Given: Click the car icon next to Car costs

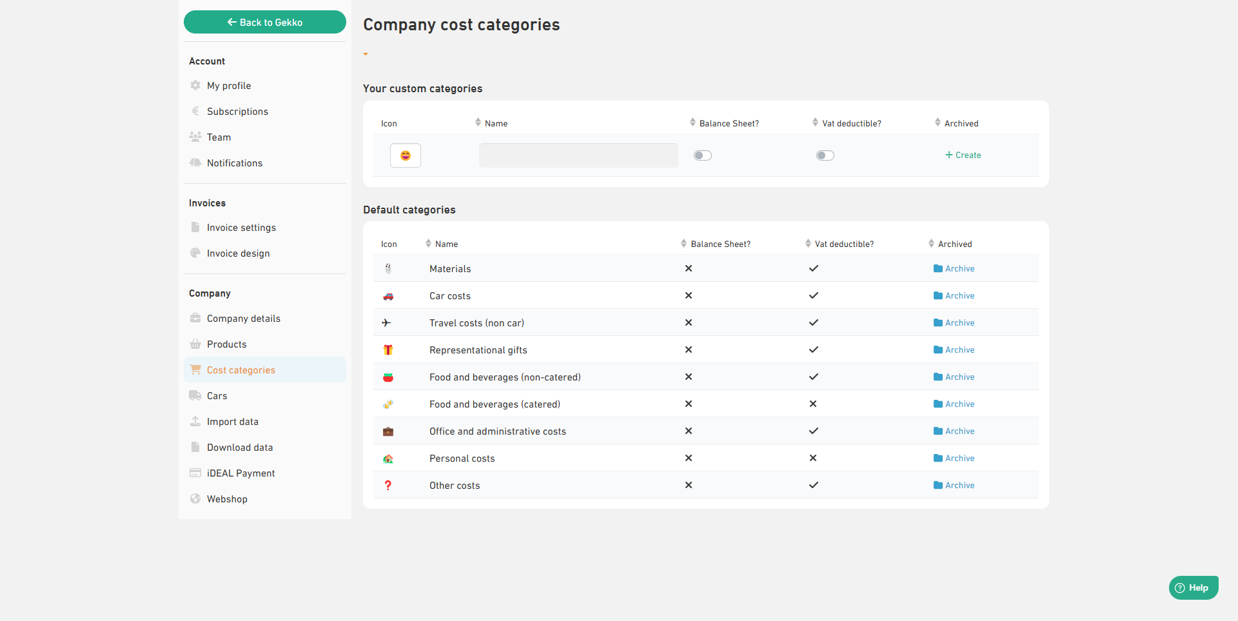Looking at the screenshot, I should [x=388, y=296].
